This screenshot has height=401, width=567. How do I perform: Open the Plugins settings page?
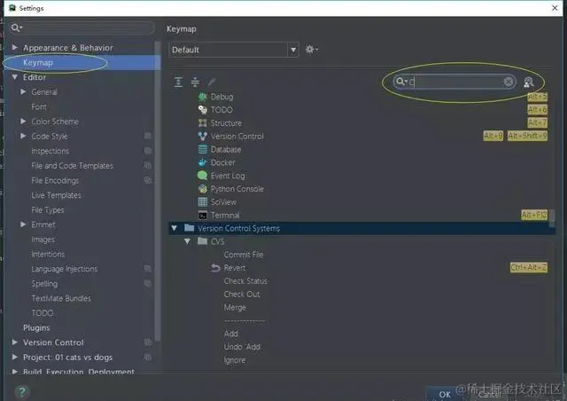click(x=36, y=328)
